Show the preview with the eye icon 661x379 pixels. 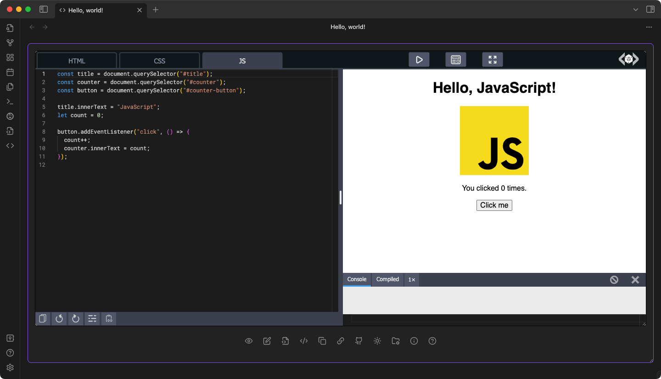click(x=249, y=341)
